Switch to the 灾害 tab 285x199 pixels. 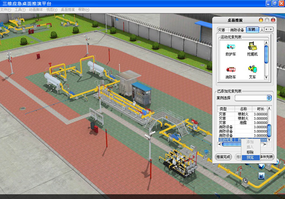(221, 30)
